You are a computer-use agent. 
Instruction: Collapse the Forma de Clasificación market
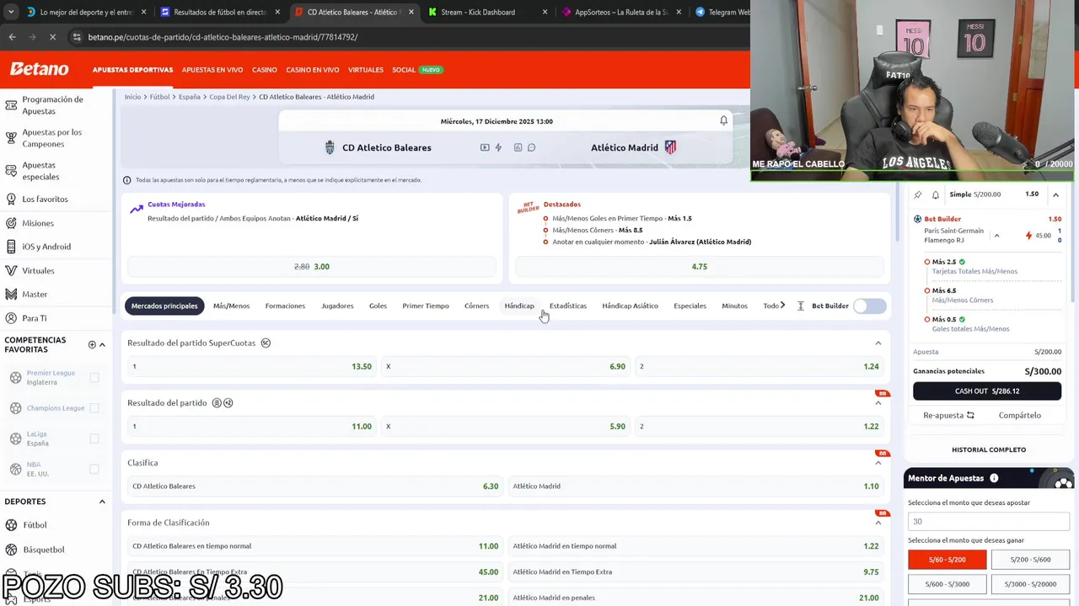coord(878,523)
